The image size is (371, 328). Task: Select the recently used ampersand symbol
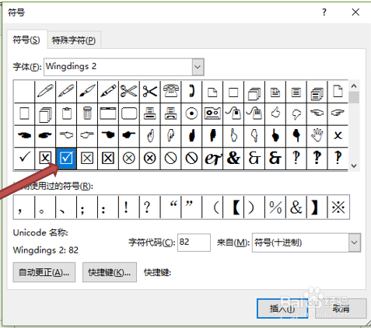296,208
